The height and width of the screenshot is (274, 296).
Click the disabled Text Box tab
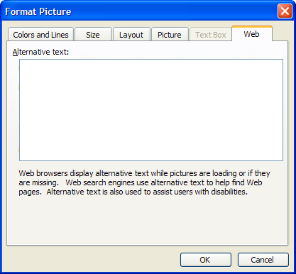tap(211, 35)
